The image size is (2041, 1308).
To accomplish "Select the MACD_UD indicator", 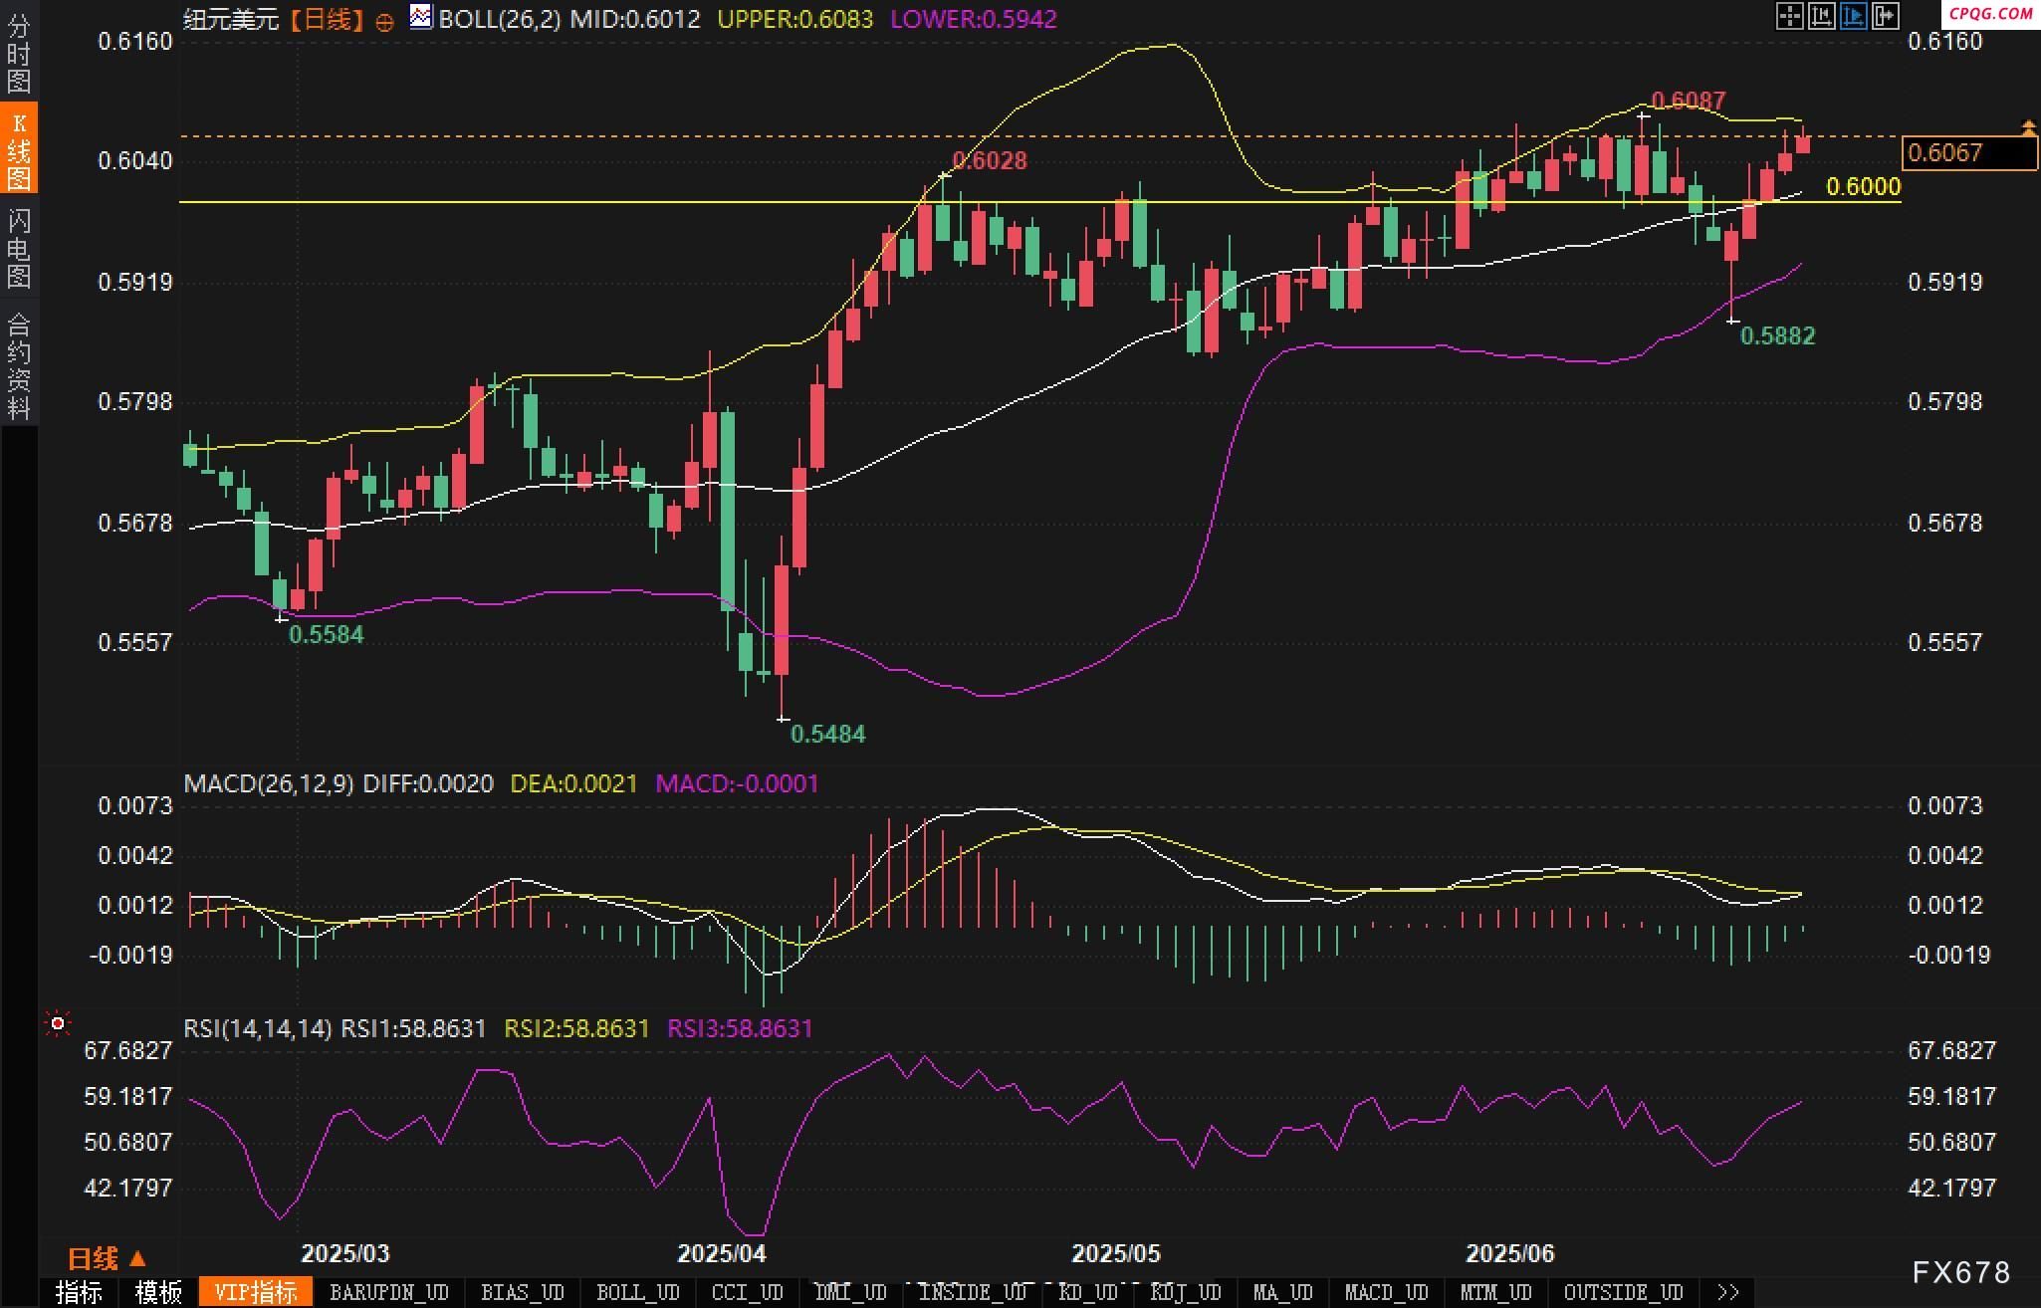I will [x=1386, y=1292].
